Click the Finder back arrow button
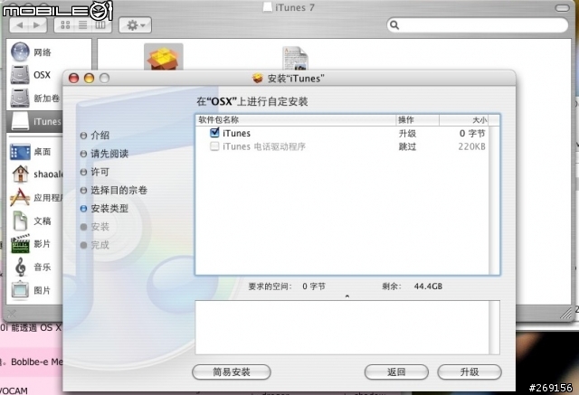Image resolution: width=579 pixels, height=395 pixels. (x=20, y=25)
